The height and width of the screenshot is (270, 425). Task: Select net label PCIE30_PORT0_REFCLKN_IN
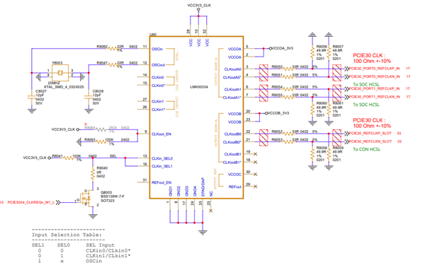pos(374,76)
